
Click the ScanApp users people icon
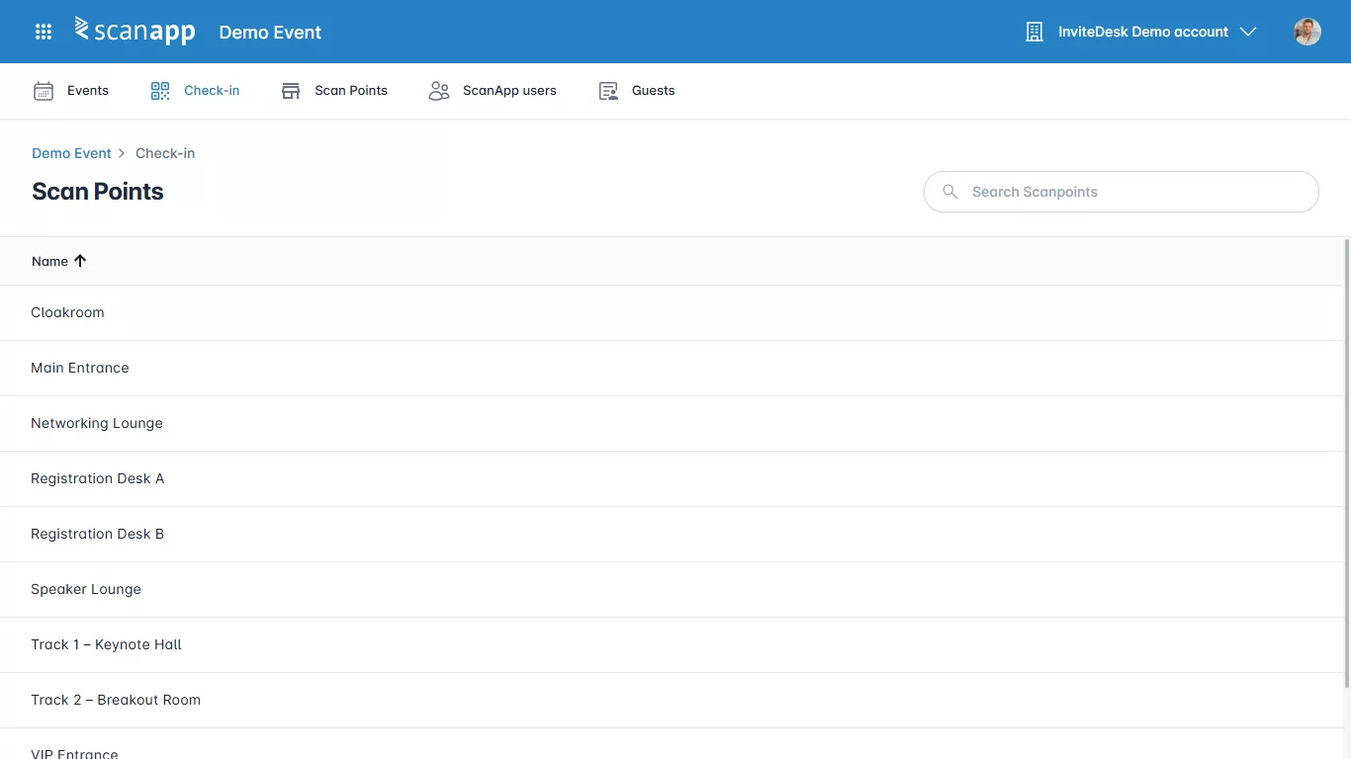pyautogui.click(x=439, y=91)
